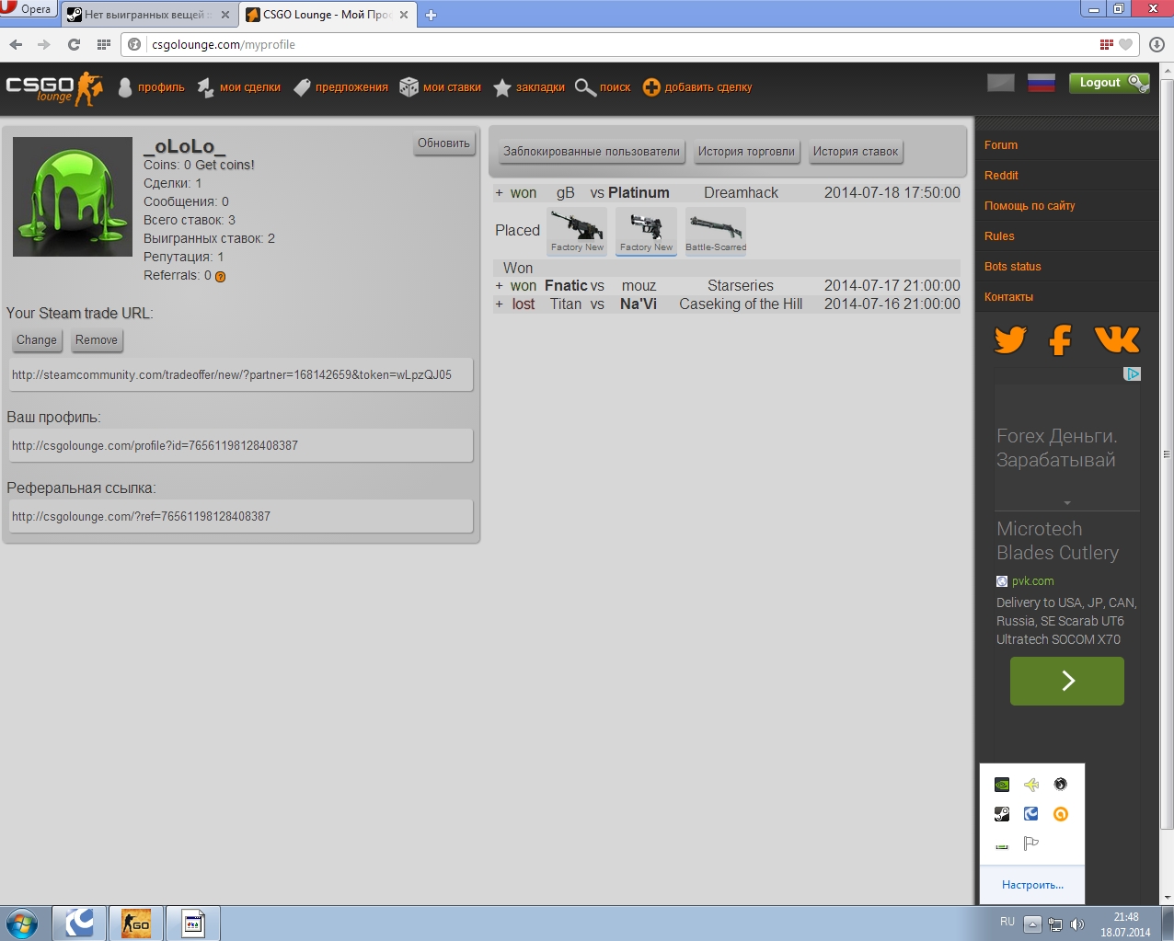Click the green Logout button
1174x941 pixels.
1109,83
